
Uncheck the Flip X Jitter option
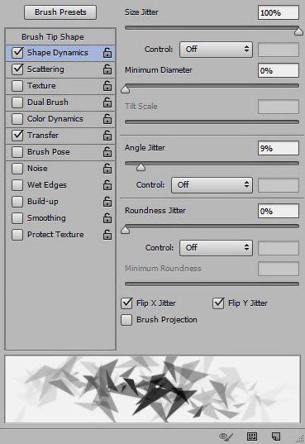126,303
